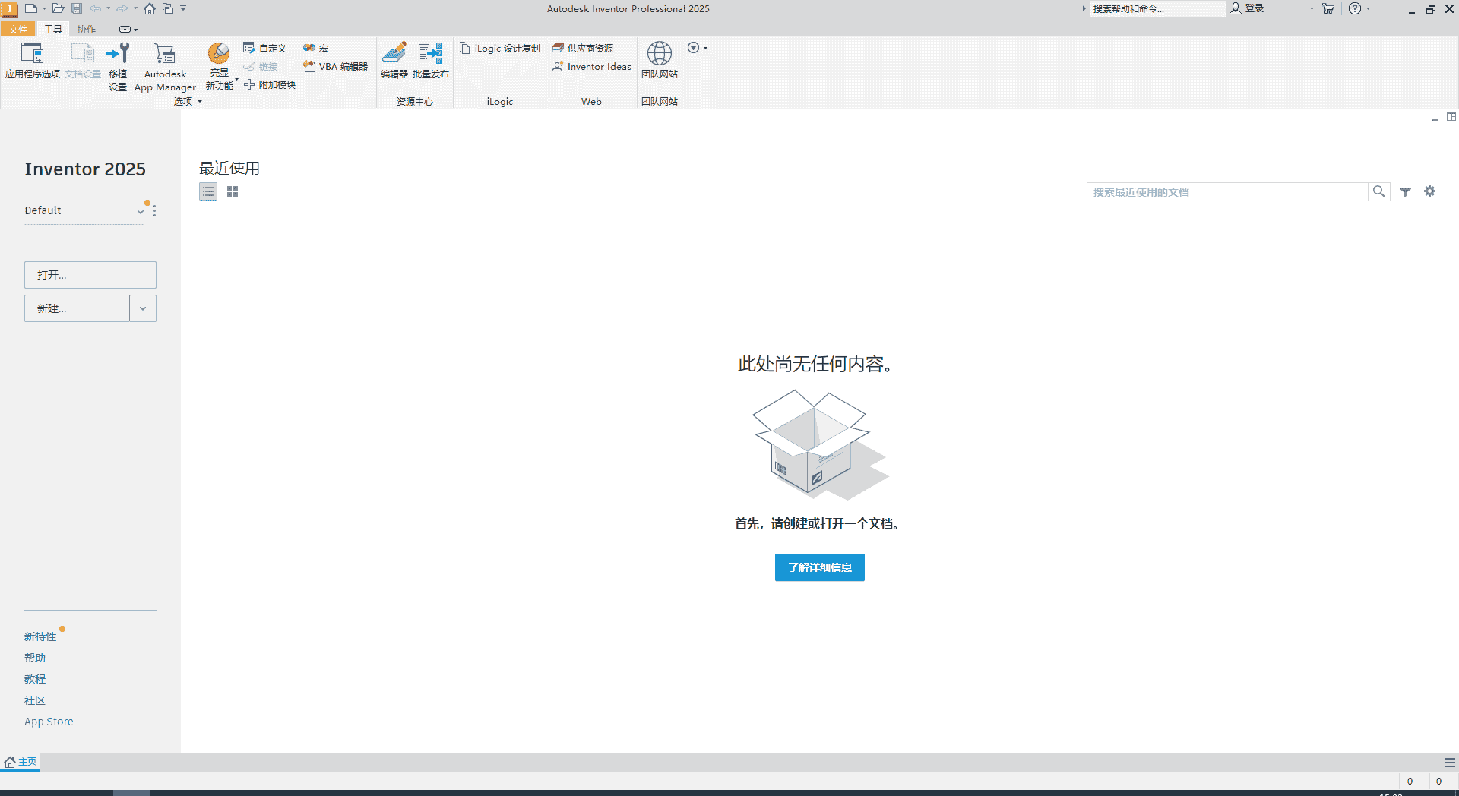
Task: Switch to the 协作 ribbon tab
Action: [x=86, y=29]
